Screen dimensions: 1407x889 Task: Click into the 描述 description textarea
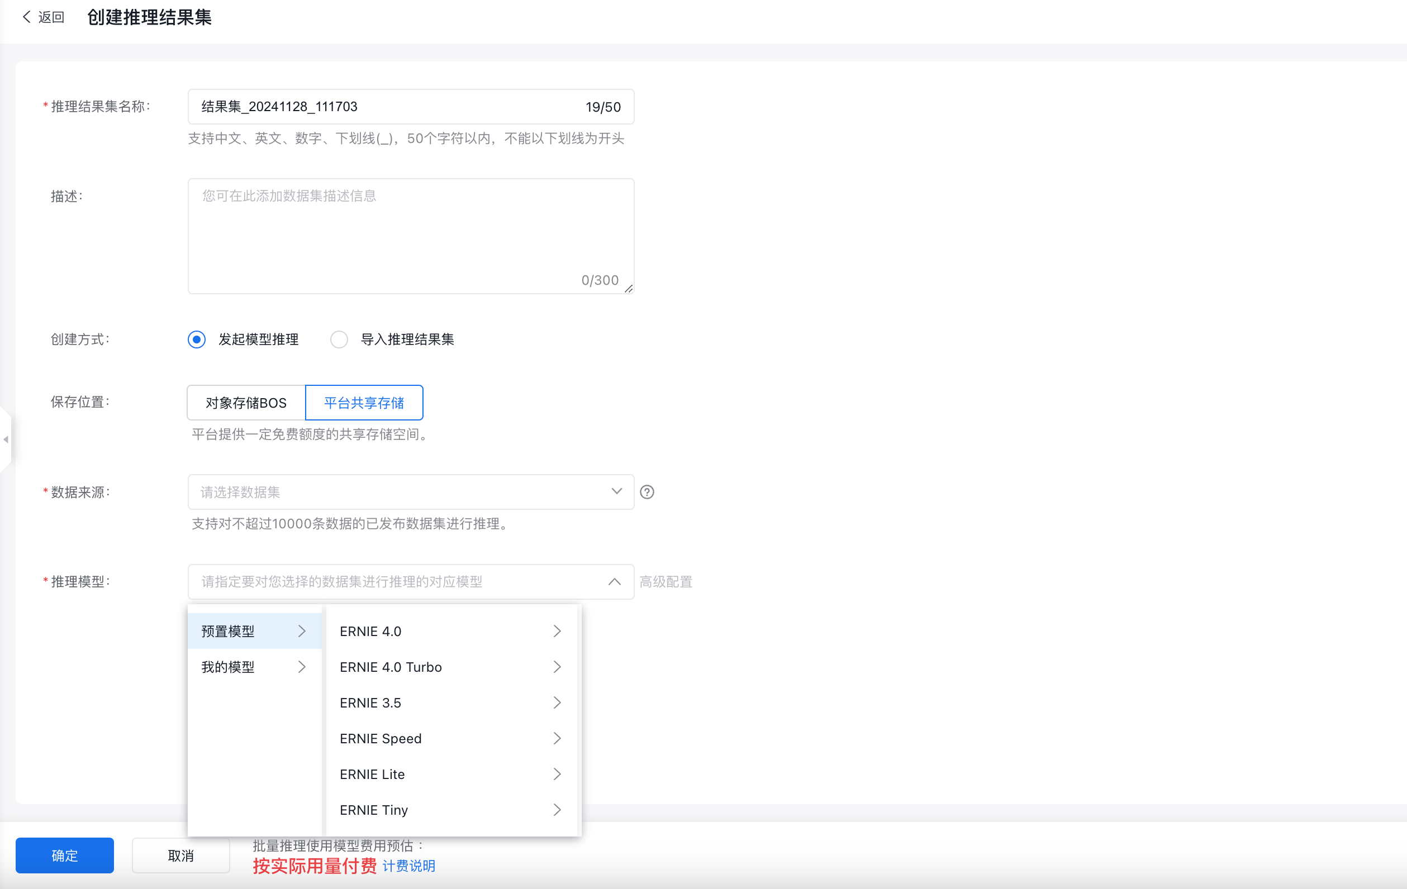[411, 236]
